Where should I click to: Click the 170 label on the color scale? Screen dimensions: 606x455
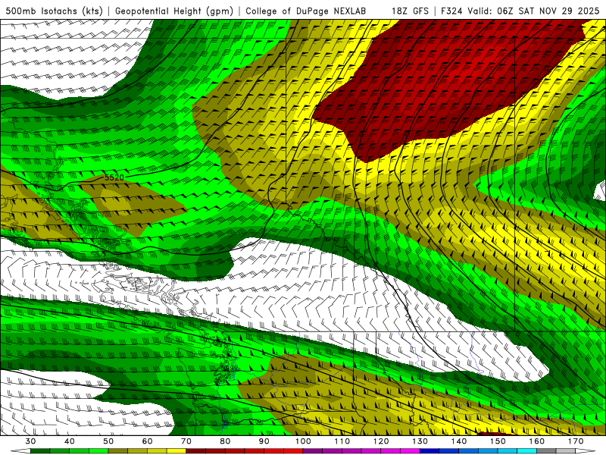[x=576, y=441]
